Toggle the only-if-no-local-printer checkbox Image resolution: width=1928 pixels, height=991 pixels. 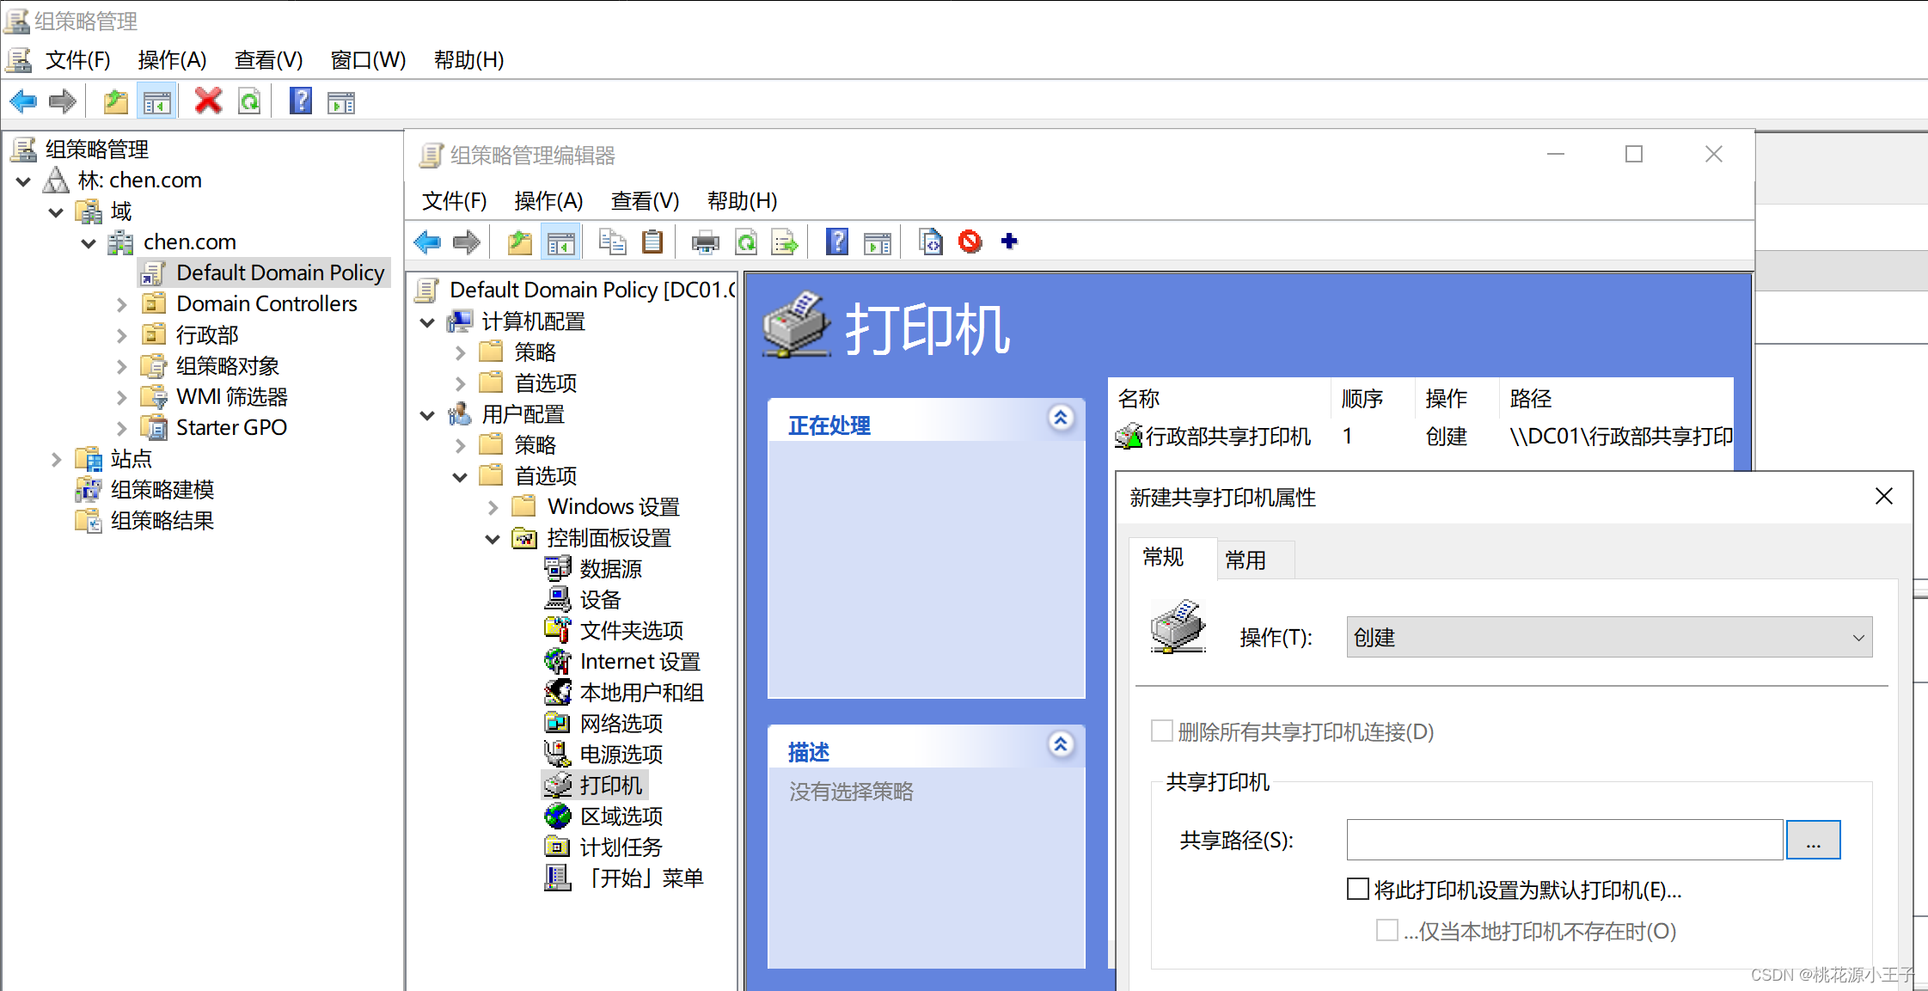(x=1386, y=930)
